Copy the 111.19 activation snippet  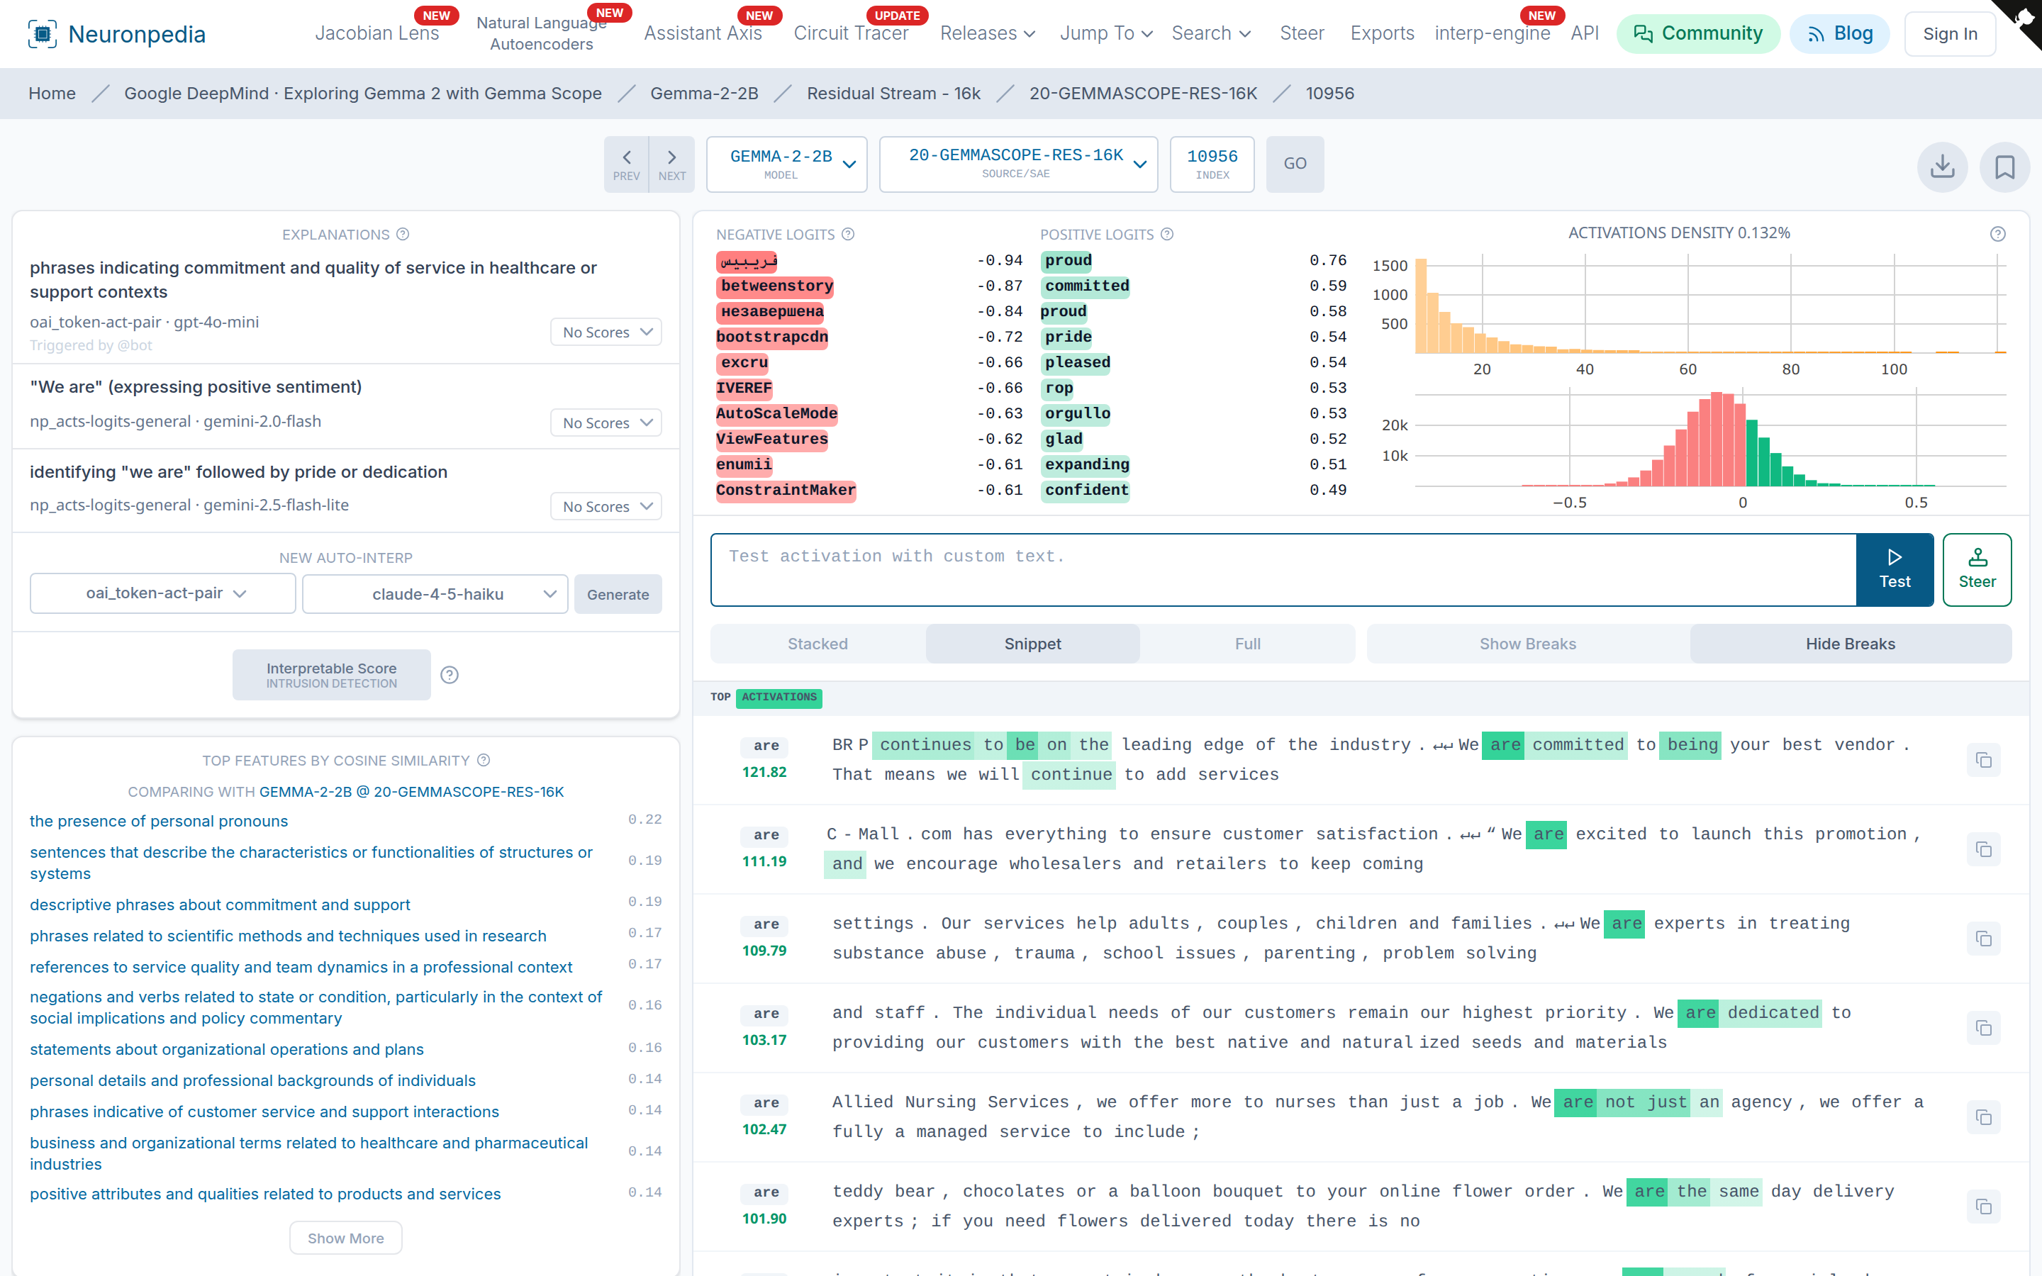[1983, 849]
